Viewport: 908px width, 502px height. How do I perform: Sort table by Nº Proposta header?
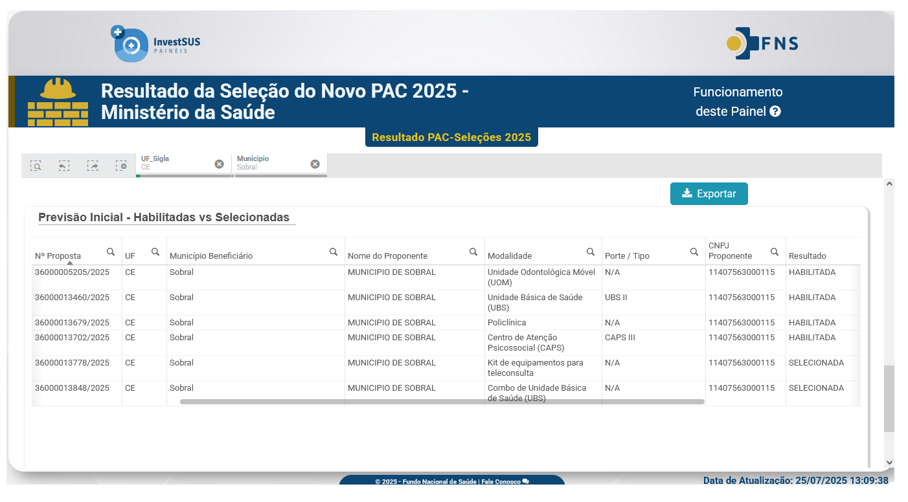point(58,256)
